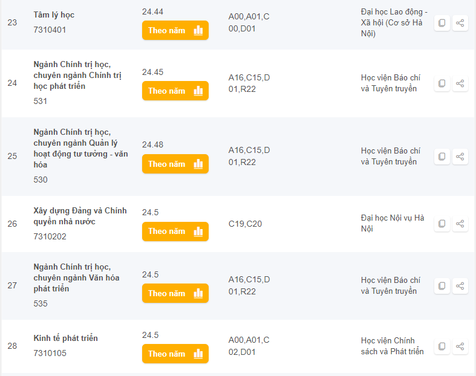Select Đại học Nội vụ Hà Nội text
The width and height of the screenshot is (476, 376).
[393, 223]
